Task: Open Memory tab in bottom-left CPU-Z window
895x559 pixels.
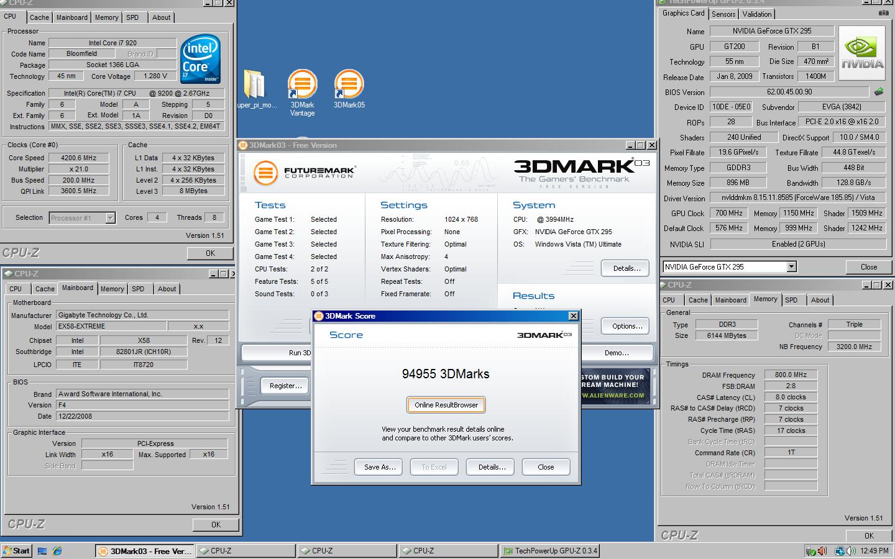Action: pos(112,289)
